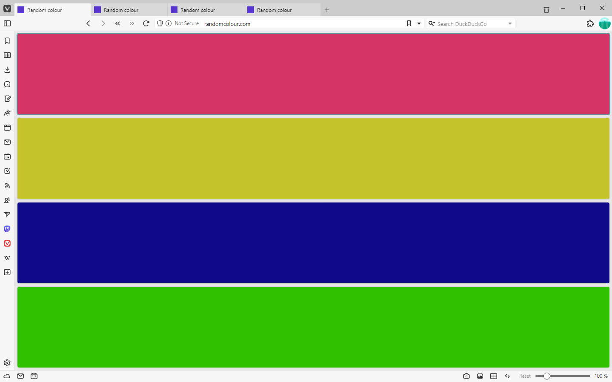Click the Rewind history button

[117, 23]
